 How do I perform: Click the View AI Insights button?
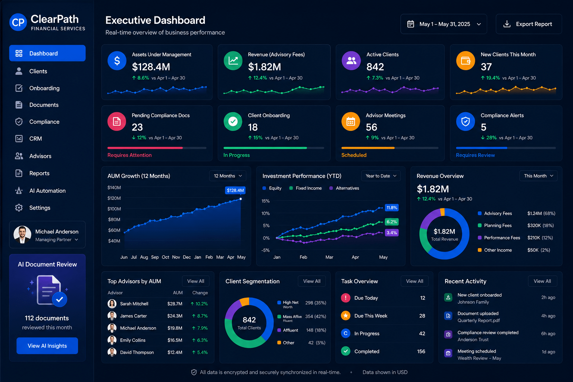[x=47, y=346]
